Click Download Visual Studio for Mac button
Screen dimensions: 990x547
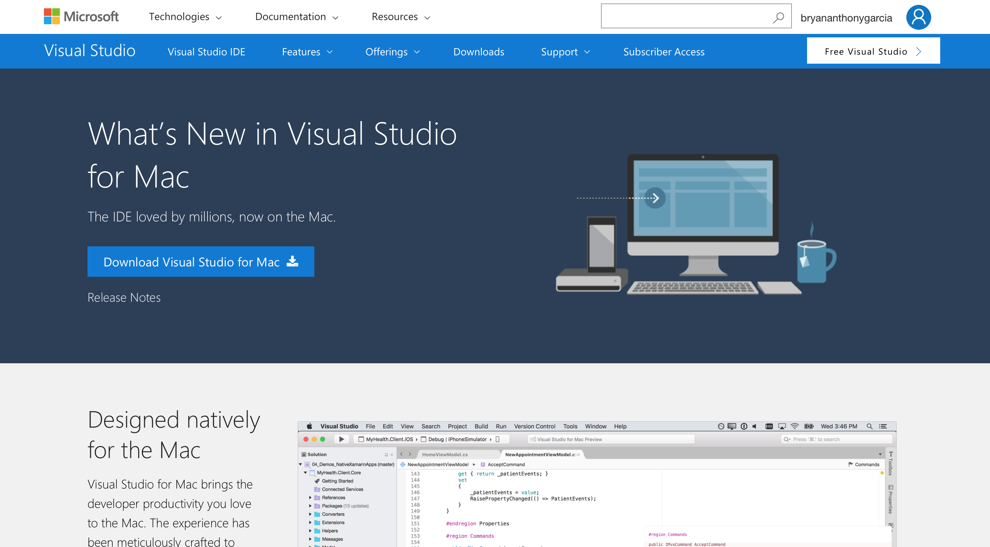201,261
